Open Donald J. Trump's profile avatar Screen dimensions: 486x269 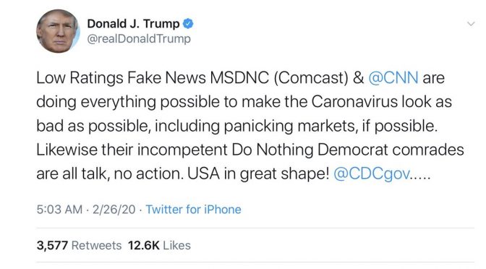(58, 31)
